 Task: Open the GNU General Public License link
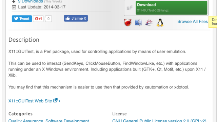pyautogui.click(x=159, y=121)
